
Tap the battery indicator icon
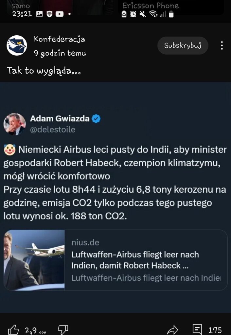(171, 14)
